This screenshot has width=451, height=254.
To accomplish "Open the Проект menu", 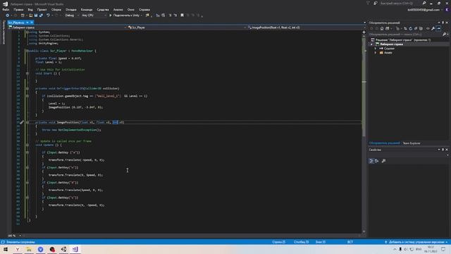I will pyautogui.click(x=42, y=9).
